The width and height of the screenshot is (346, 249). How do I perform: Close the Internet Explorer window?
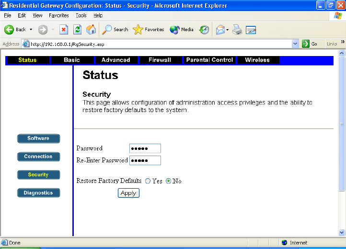coord(341,5)
